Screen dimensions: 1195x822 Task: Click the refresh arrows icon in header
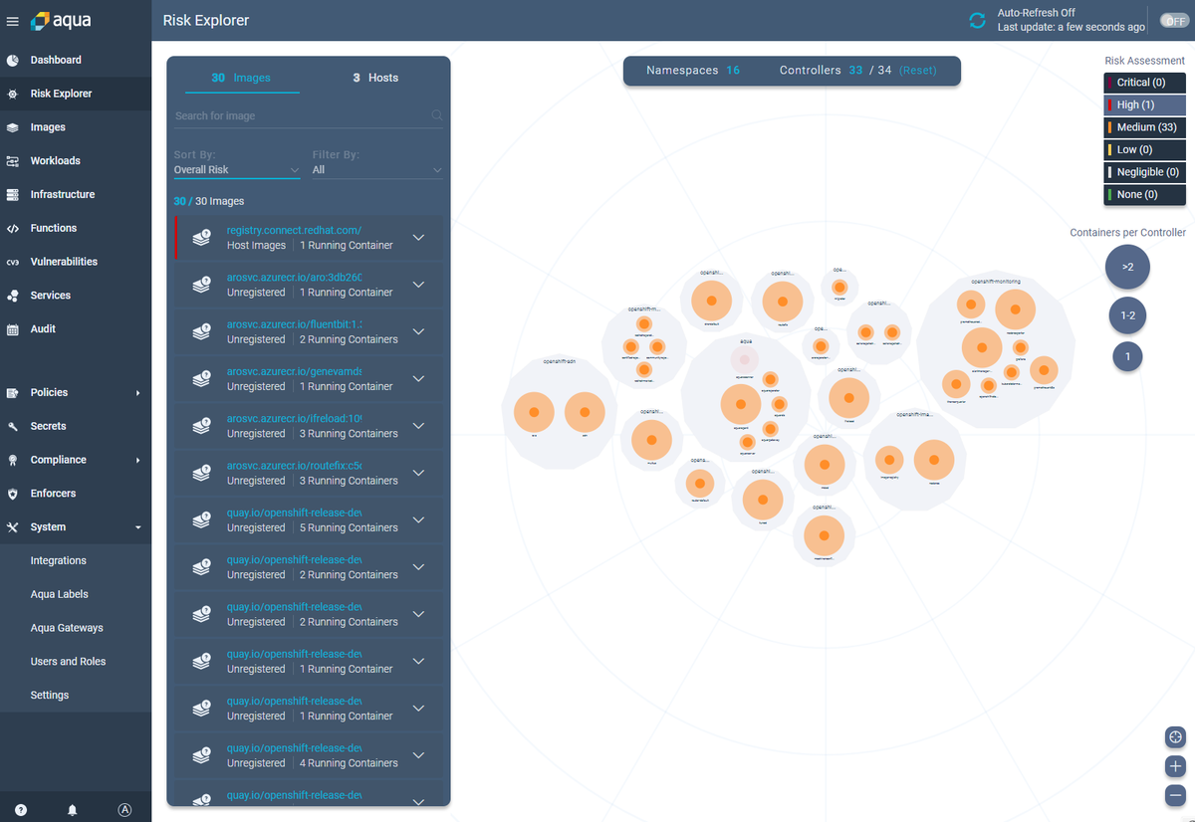pos(977,20)
